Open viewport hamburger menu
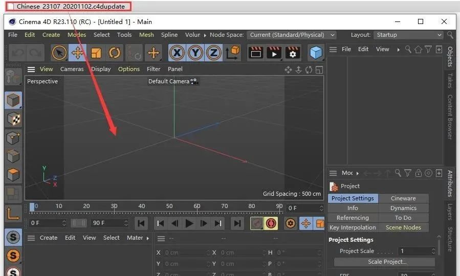This screenshot has width=460, height=276. point(31,70)
